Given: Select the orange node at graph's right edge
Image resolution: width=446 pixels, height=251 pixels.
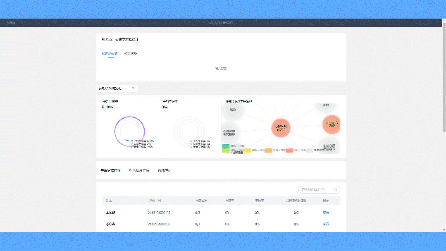Looking at the screenshot, I should (x=332, y=124).
